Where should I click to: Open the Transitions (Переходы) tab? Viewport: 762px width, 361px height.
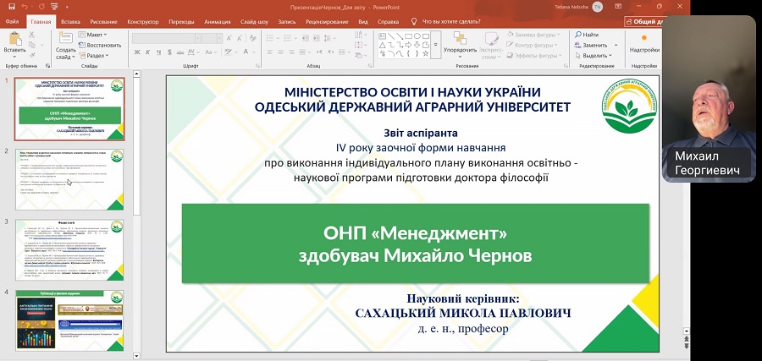179,20
